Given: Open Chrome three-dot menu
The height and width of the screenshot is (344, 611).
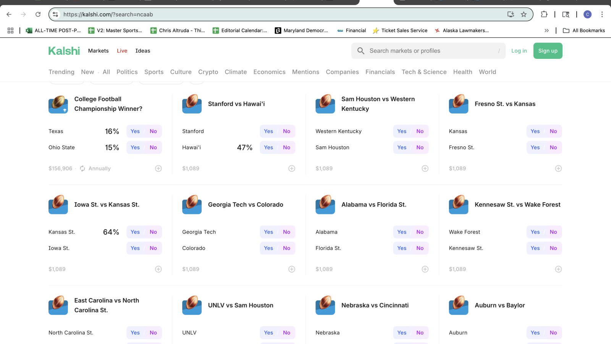Looking at the screenshot, I should click(x=602, y=15).
